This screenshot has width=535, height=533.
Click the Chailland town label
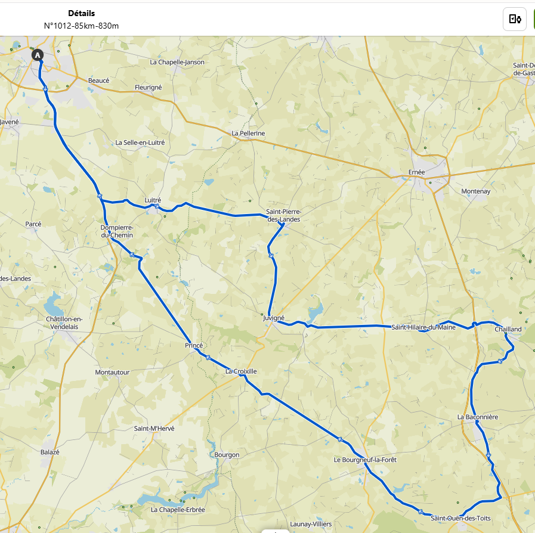(508, 329)
